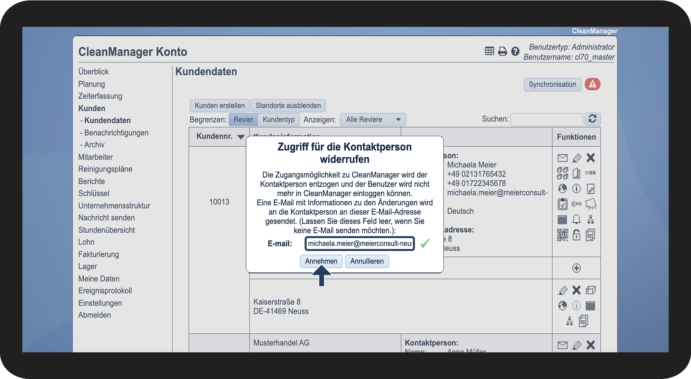Click the printer icon in the header
Viewport: 691px width, 379px height.
[x=503, y=51]
